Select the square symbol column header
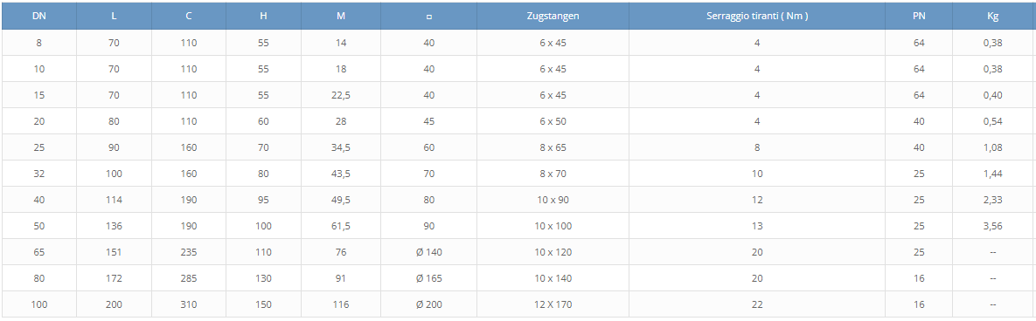The width and height of the screenshot is (1036, 321). tap(428, 17)
